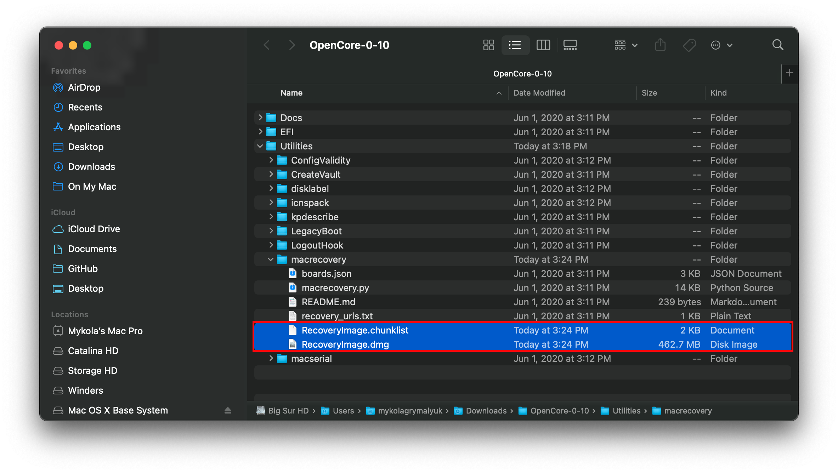Go to Downloads in path bar
This screenshot has height=473, width=838.
[486, 411]
